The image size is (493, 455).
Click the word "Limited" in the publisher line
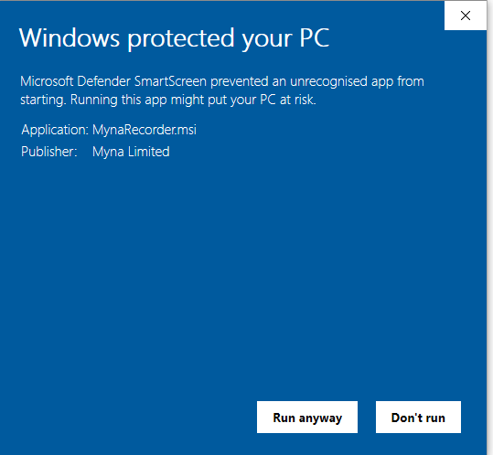point(149,152)
